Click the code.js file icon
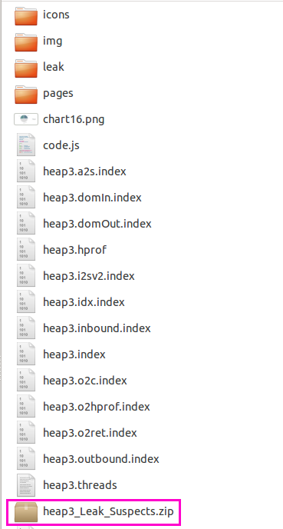This screenshot has width=283, height=529. tap(26, 145)
